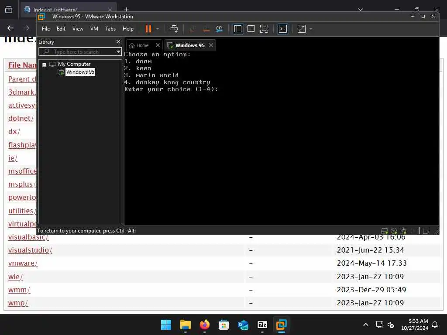Open the dotnet/ directory link

pos(21,118)
